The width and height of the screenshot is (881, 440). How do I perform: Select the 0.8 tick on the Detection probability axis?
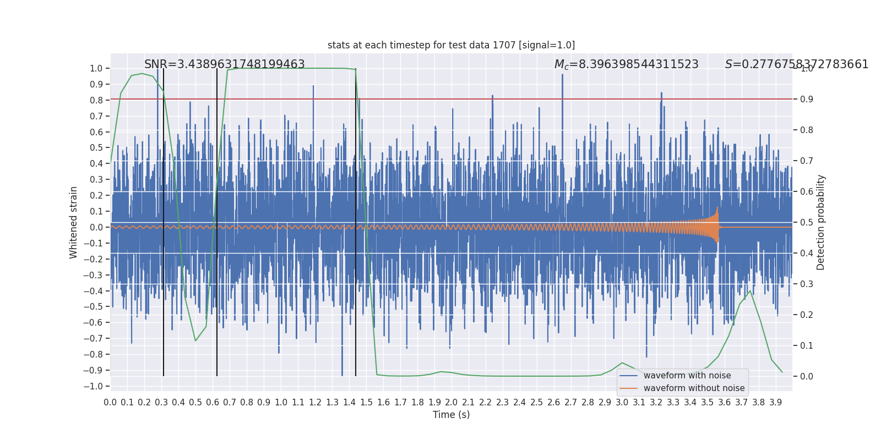point(807,130)
